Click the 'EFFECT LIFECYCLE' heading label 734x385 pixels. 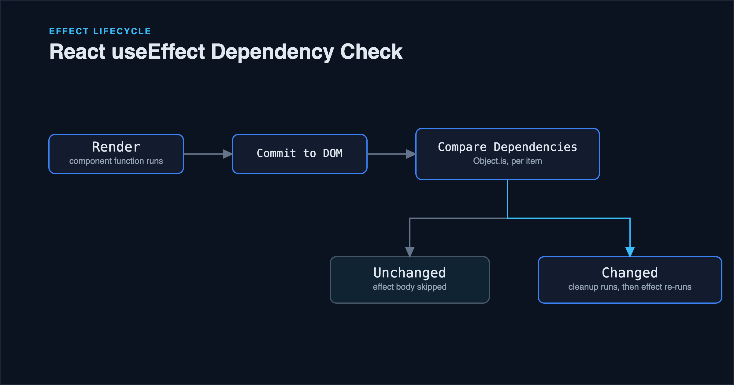click(100, 31)
